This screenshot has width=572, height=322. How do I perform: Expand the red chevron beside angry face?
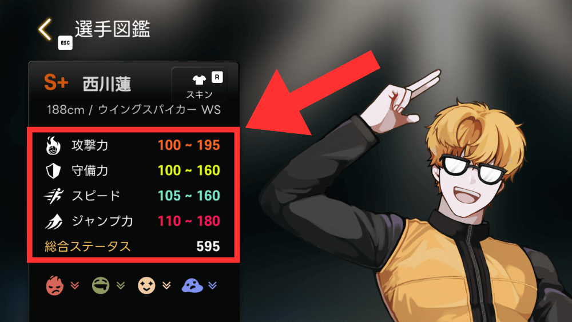[75, 285]
